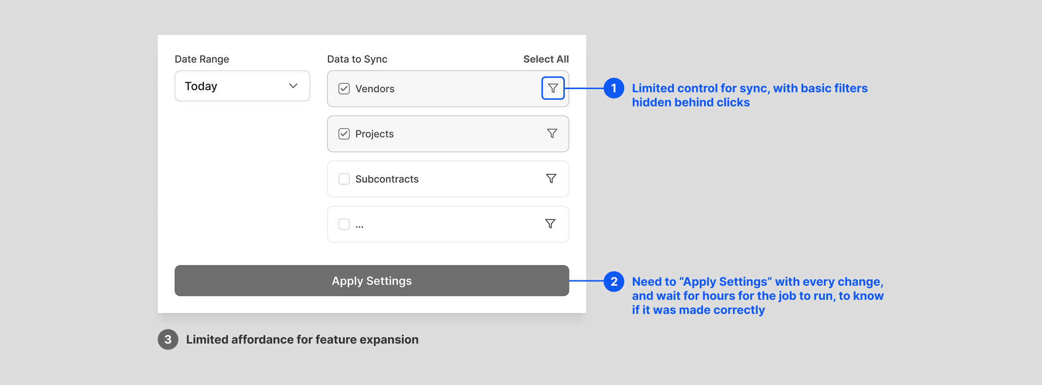Click the Data to Sync heading
This screenshot has height=385, width=1042.
click(x=357, y=59)
